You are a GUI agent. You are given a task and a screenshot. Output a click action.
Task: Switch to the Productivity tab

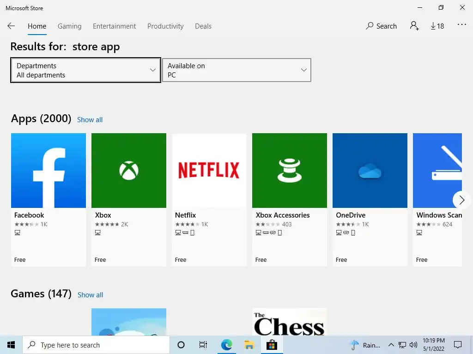(x=165, y=26)
